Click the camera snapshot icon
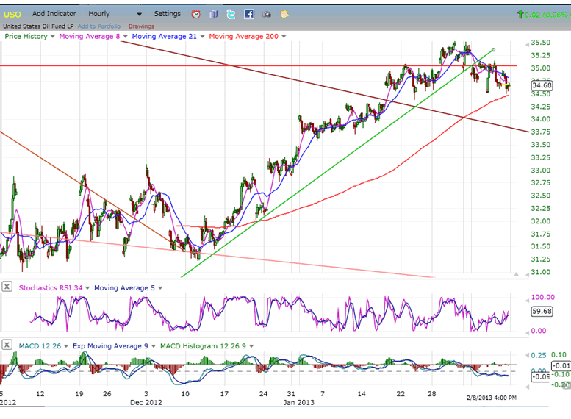Image resolution: width=571 pixels, height=419 pixels. tap(266, 14)
